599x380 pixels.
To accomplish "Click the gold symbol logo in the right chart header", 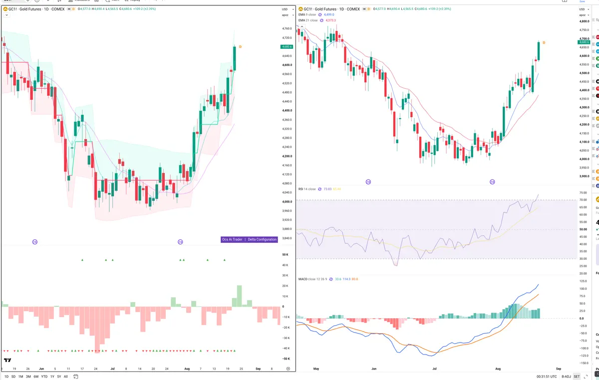I will pyautogui.click(x=300, y=9).
